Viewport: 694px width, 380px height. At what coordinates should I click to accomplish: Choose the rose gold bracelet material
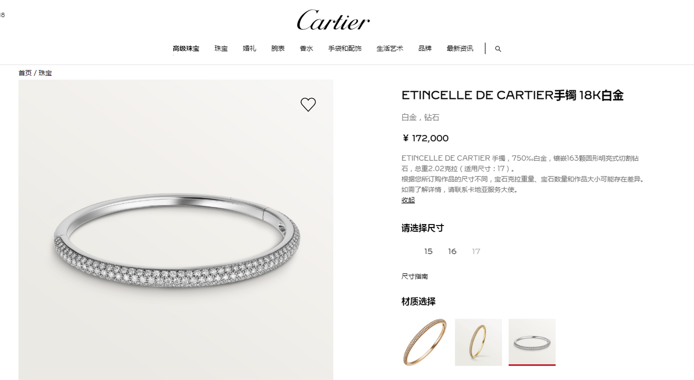point(425,342)
